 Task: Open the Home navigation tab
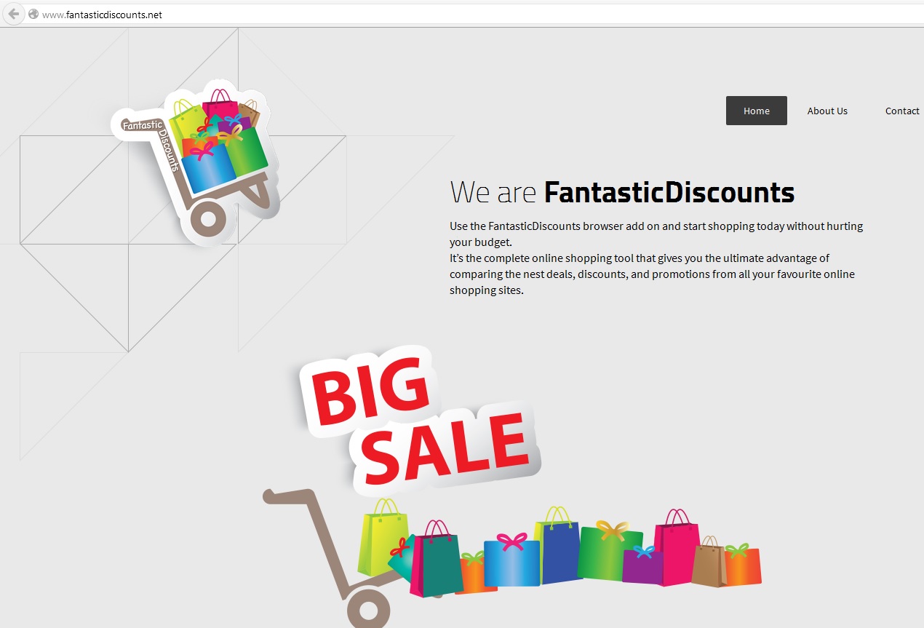tap(757, 111)
